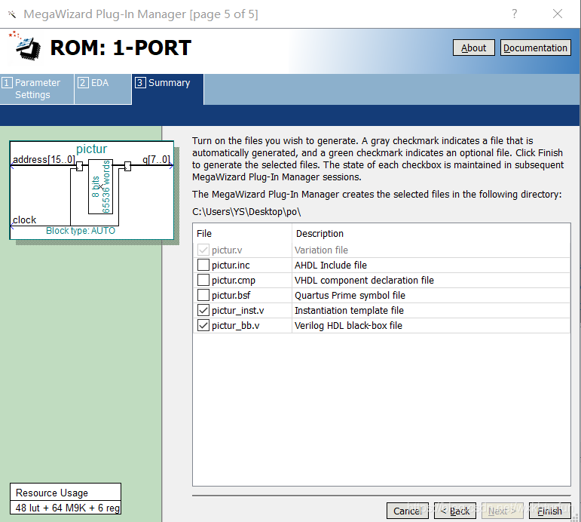
Task: Close the MegaWizard window
Action: [x=558, y=14]
